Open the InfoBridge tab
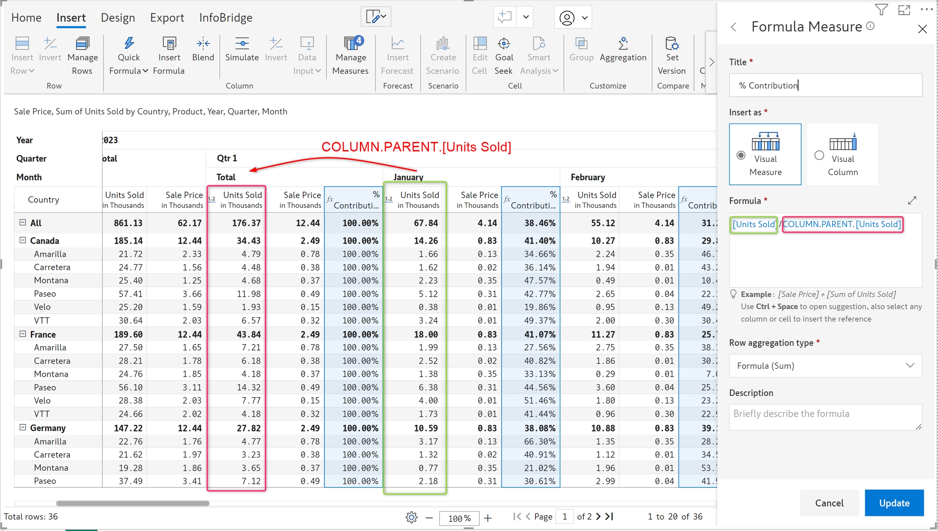 coord(226,17)
